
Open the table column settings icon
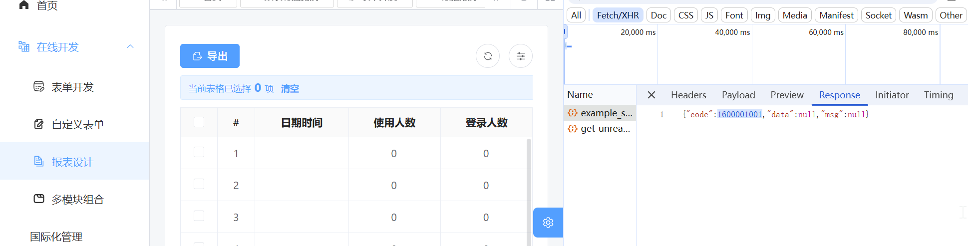point(521,56)
